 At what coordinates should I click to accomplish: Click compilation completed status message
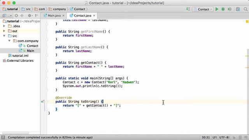50,137
